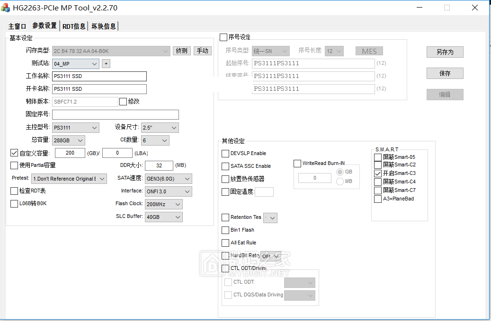
Task: Click the 开卡名称 input field
Action: [99, 89]
